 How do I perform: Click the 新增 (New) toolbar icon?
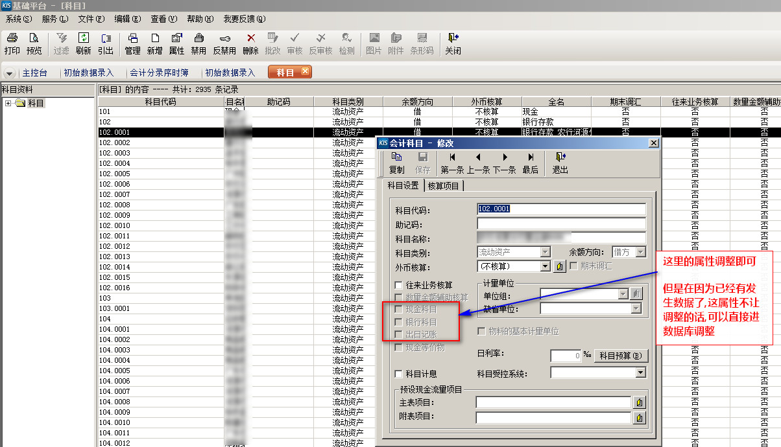coord(154,43)
